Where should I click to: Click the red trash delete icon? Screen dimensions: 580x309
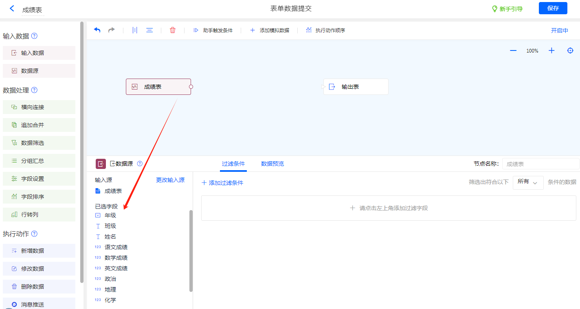point(173,30)
